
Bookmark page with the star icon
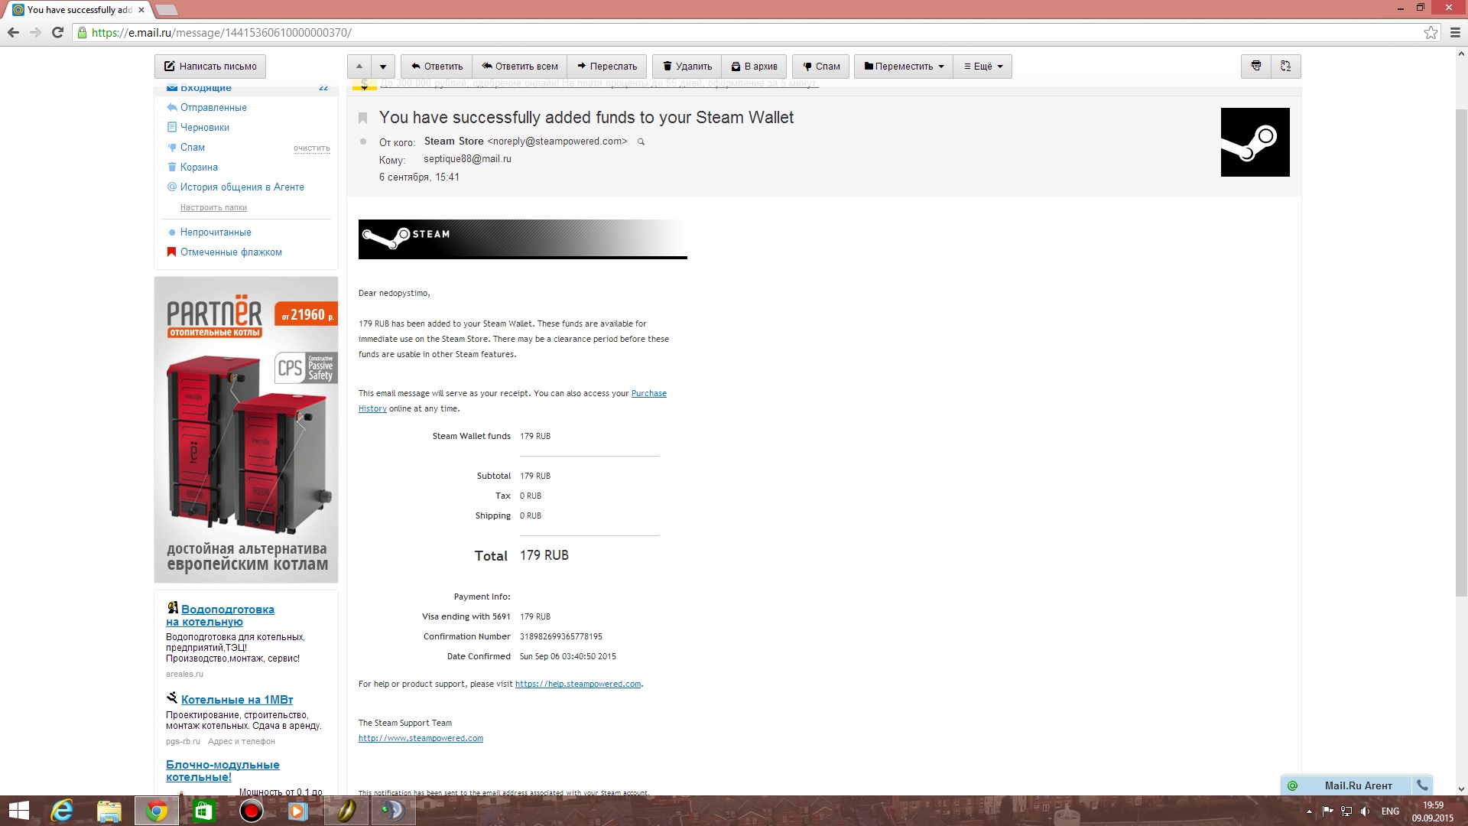(x=1431, y=32)
